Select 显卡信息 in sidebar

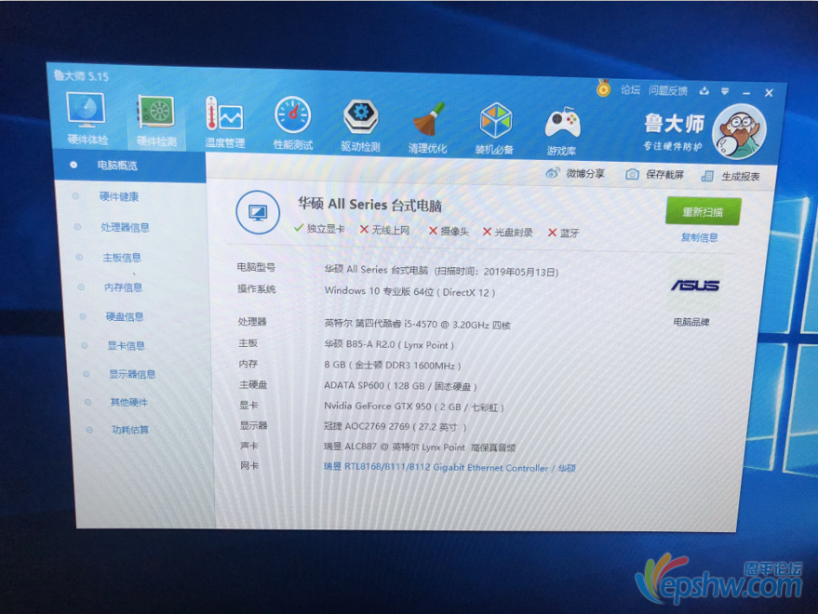[x=127, y=345]
